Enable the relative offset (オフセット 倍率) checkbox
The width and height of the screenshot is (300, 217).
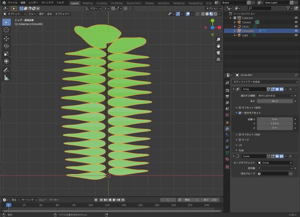(x=240, y=108)
